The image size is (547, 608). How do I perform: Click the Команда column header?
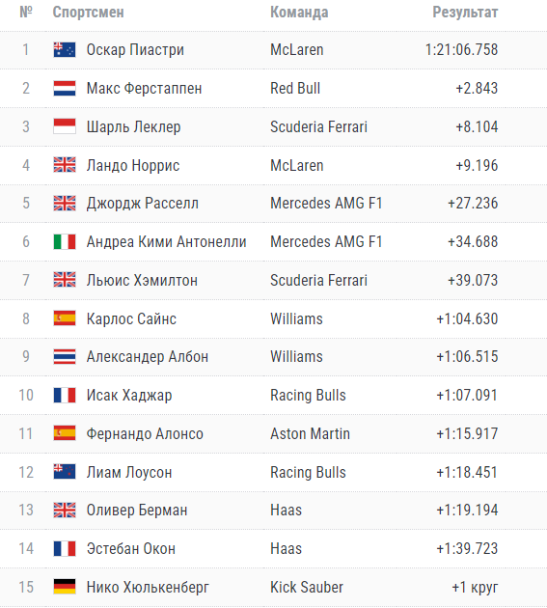299,13
